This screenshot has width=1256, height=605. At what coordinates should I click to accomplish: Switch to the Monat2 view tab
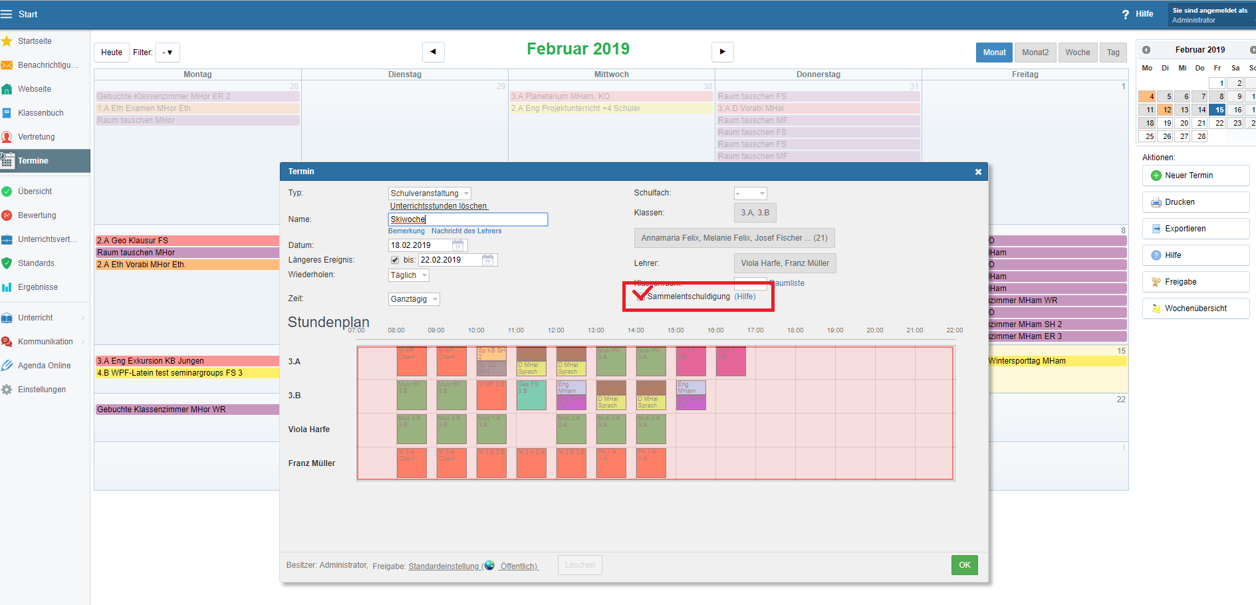point(1035,53)
